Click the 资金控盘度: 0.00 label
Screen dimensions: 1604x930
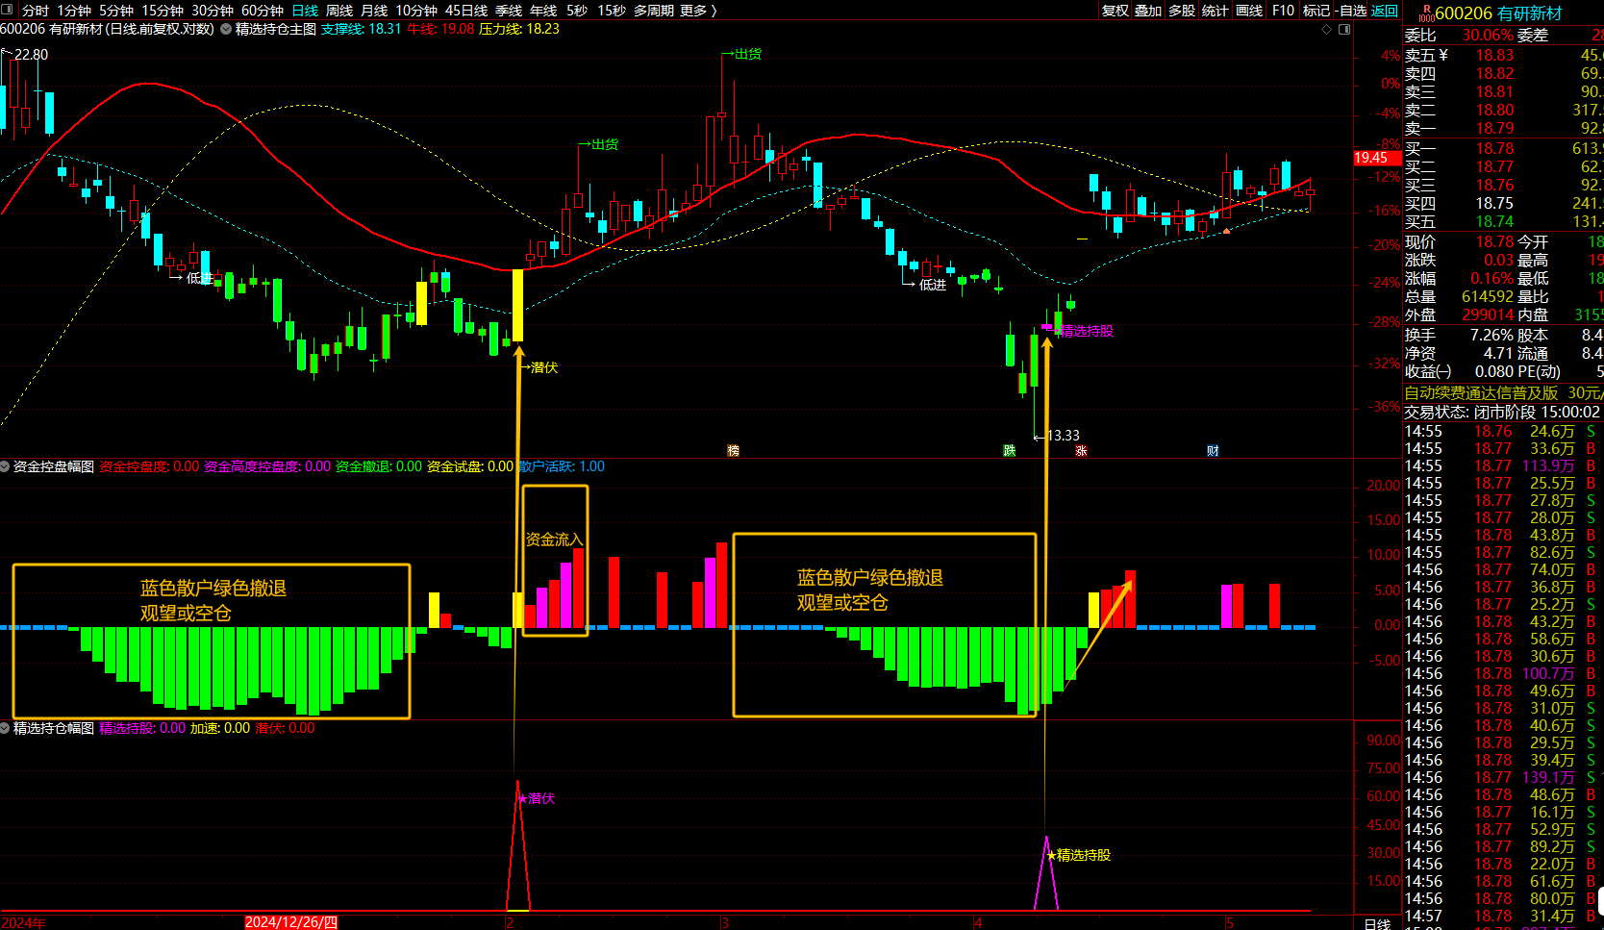pyautogui.click(x=149, y=466)
